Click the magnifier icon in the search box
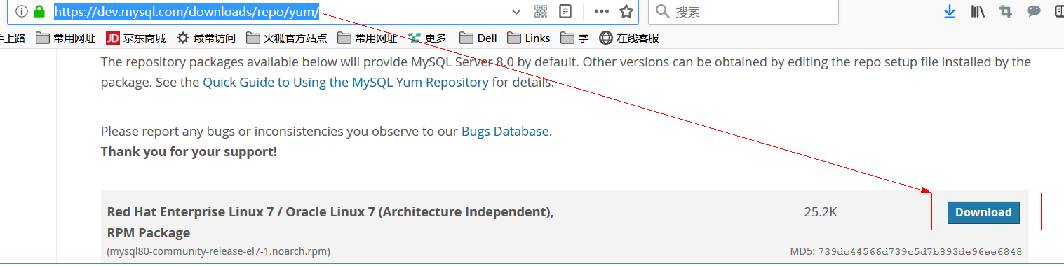Image resolution: width=1064 pixels, height=266 pixels. pyautogui.click(x=662, y=11)
